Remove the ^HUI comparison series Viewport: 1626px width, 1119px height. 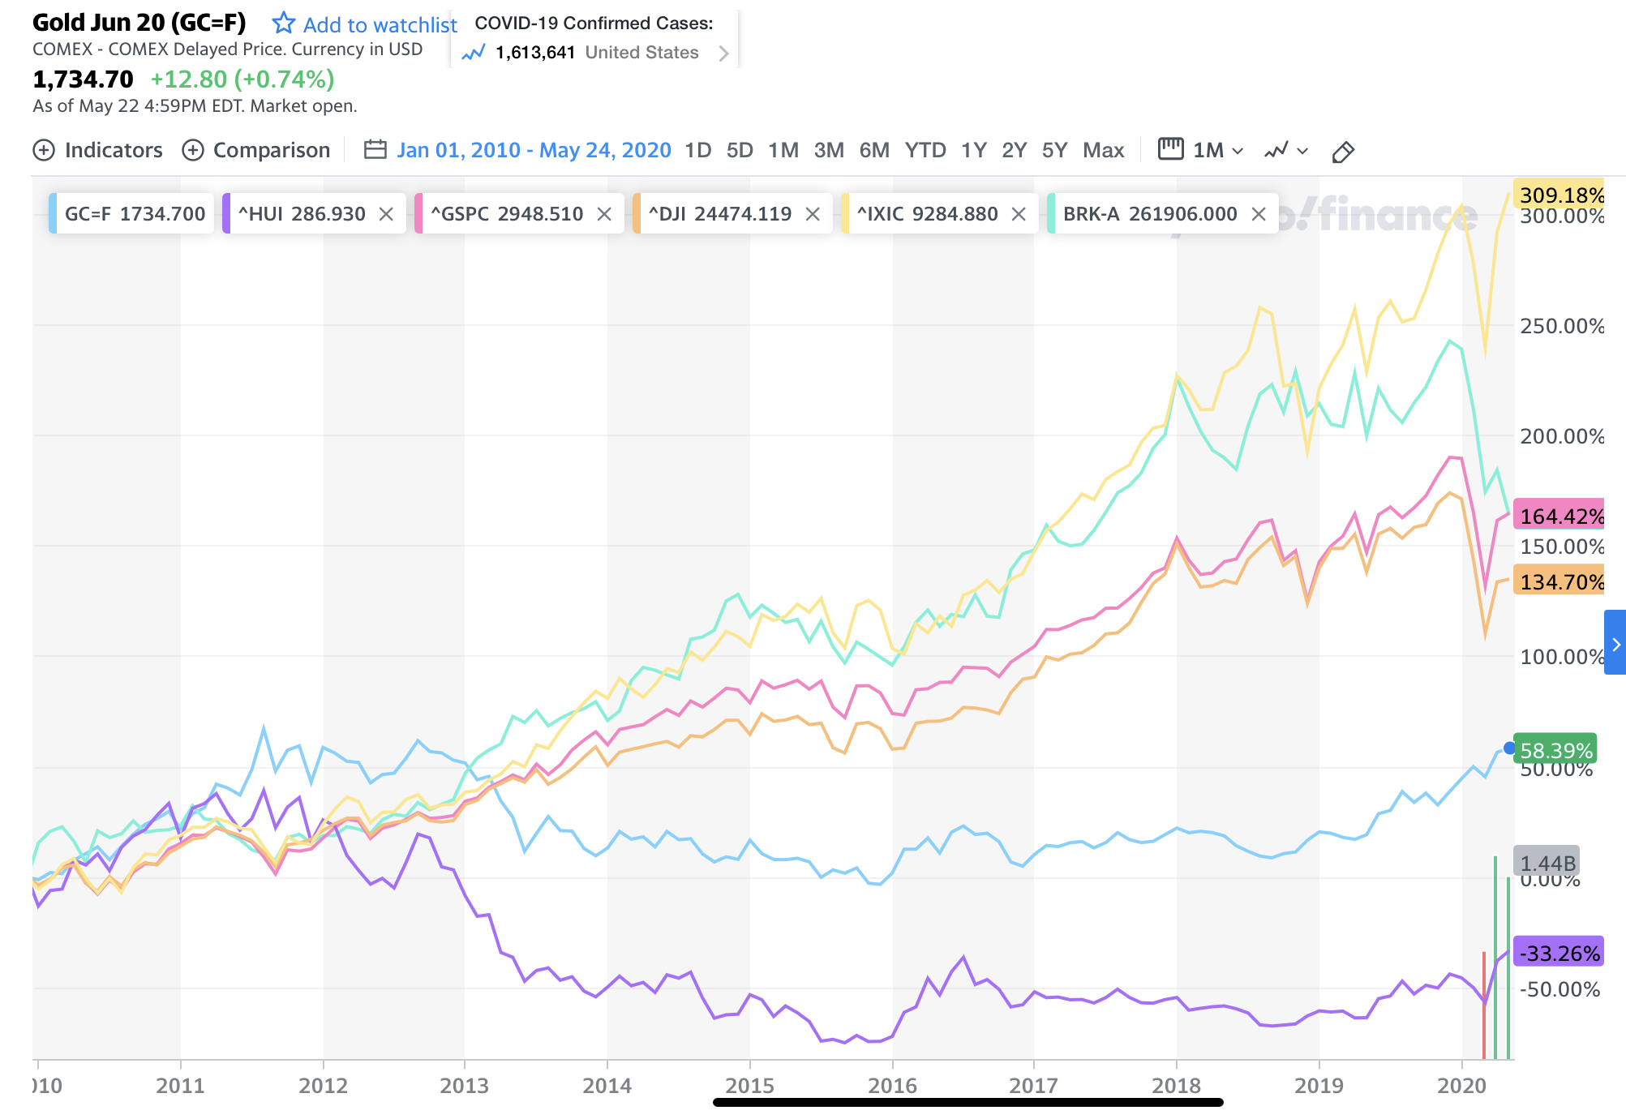(386, 214)
